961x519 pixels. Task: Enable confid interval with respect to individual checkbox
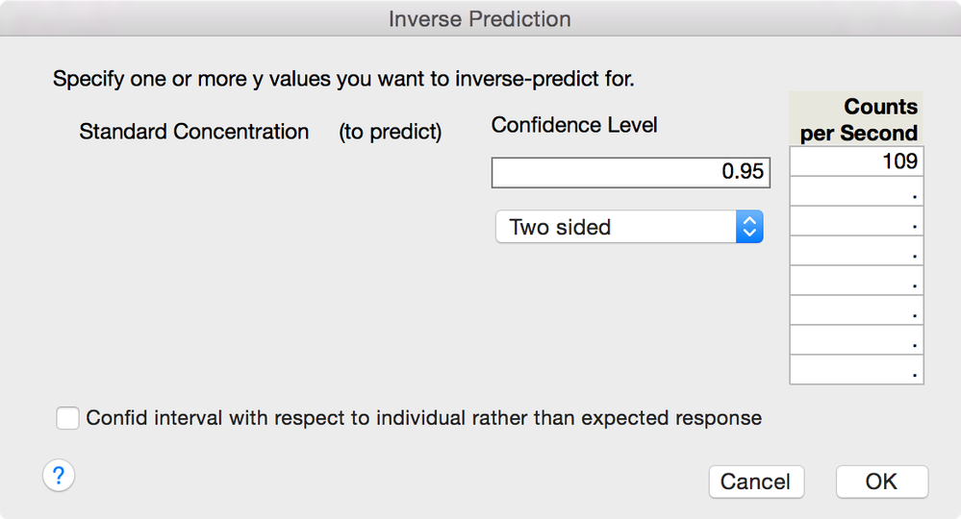point(67,418)
